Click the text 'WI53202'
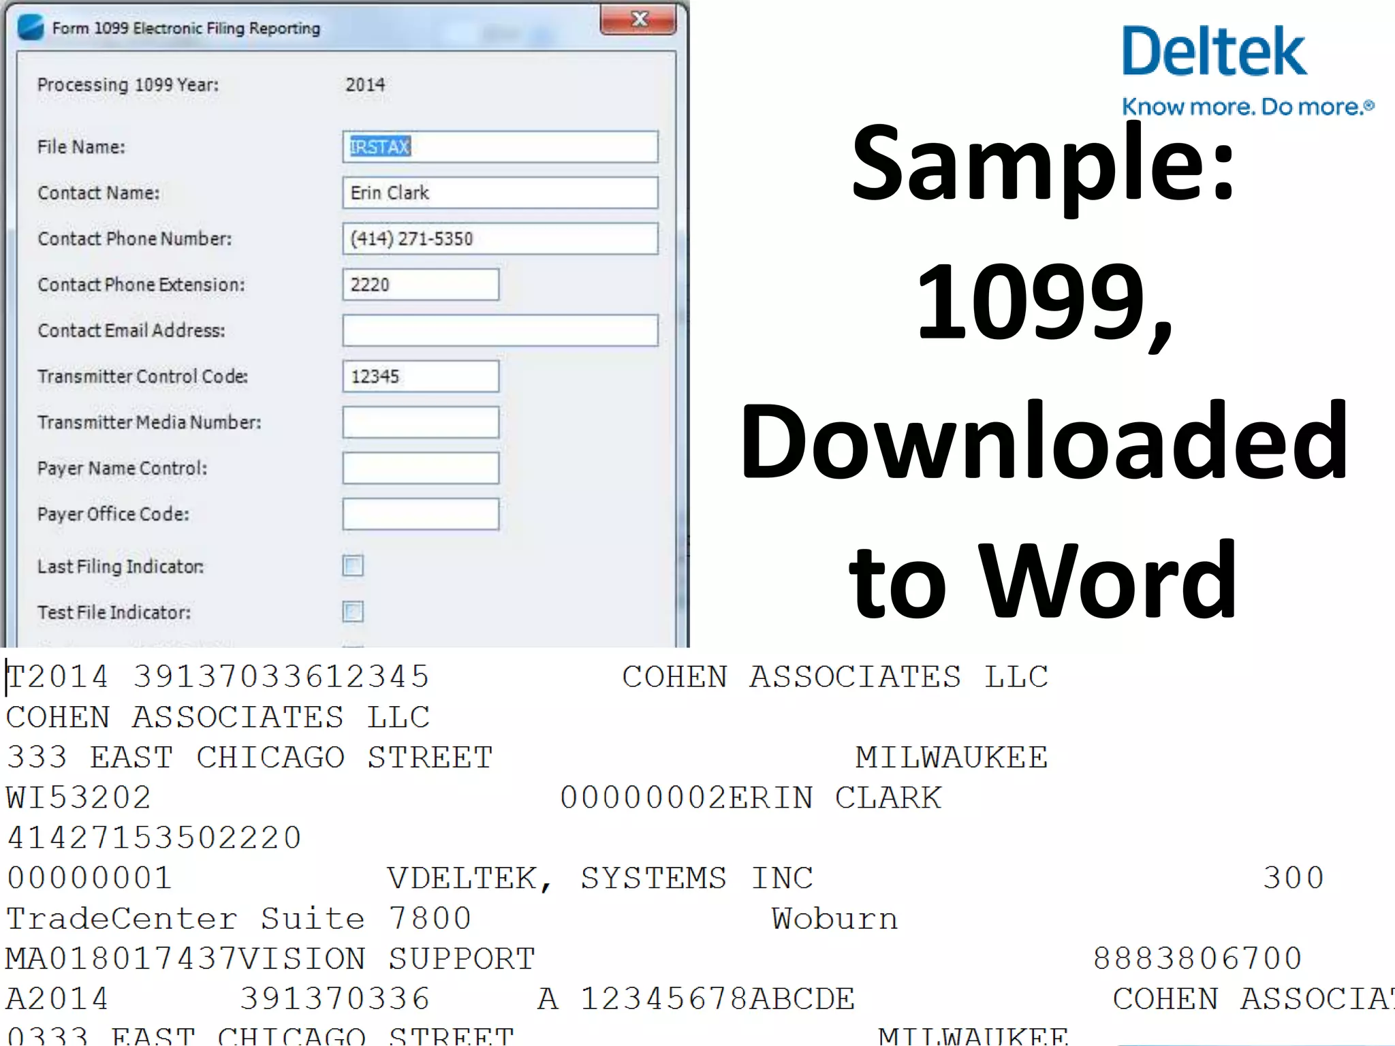This screenshot has height=1046, width=1395. [x=78, y=797]
